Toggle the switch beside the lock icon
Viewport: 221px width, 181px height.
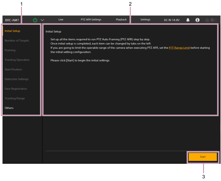214,20
